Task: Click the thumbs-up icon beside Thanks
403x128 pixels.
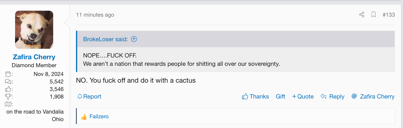Action: pos(245,97)
